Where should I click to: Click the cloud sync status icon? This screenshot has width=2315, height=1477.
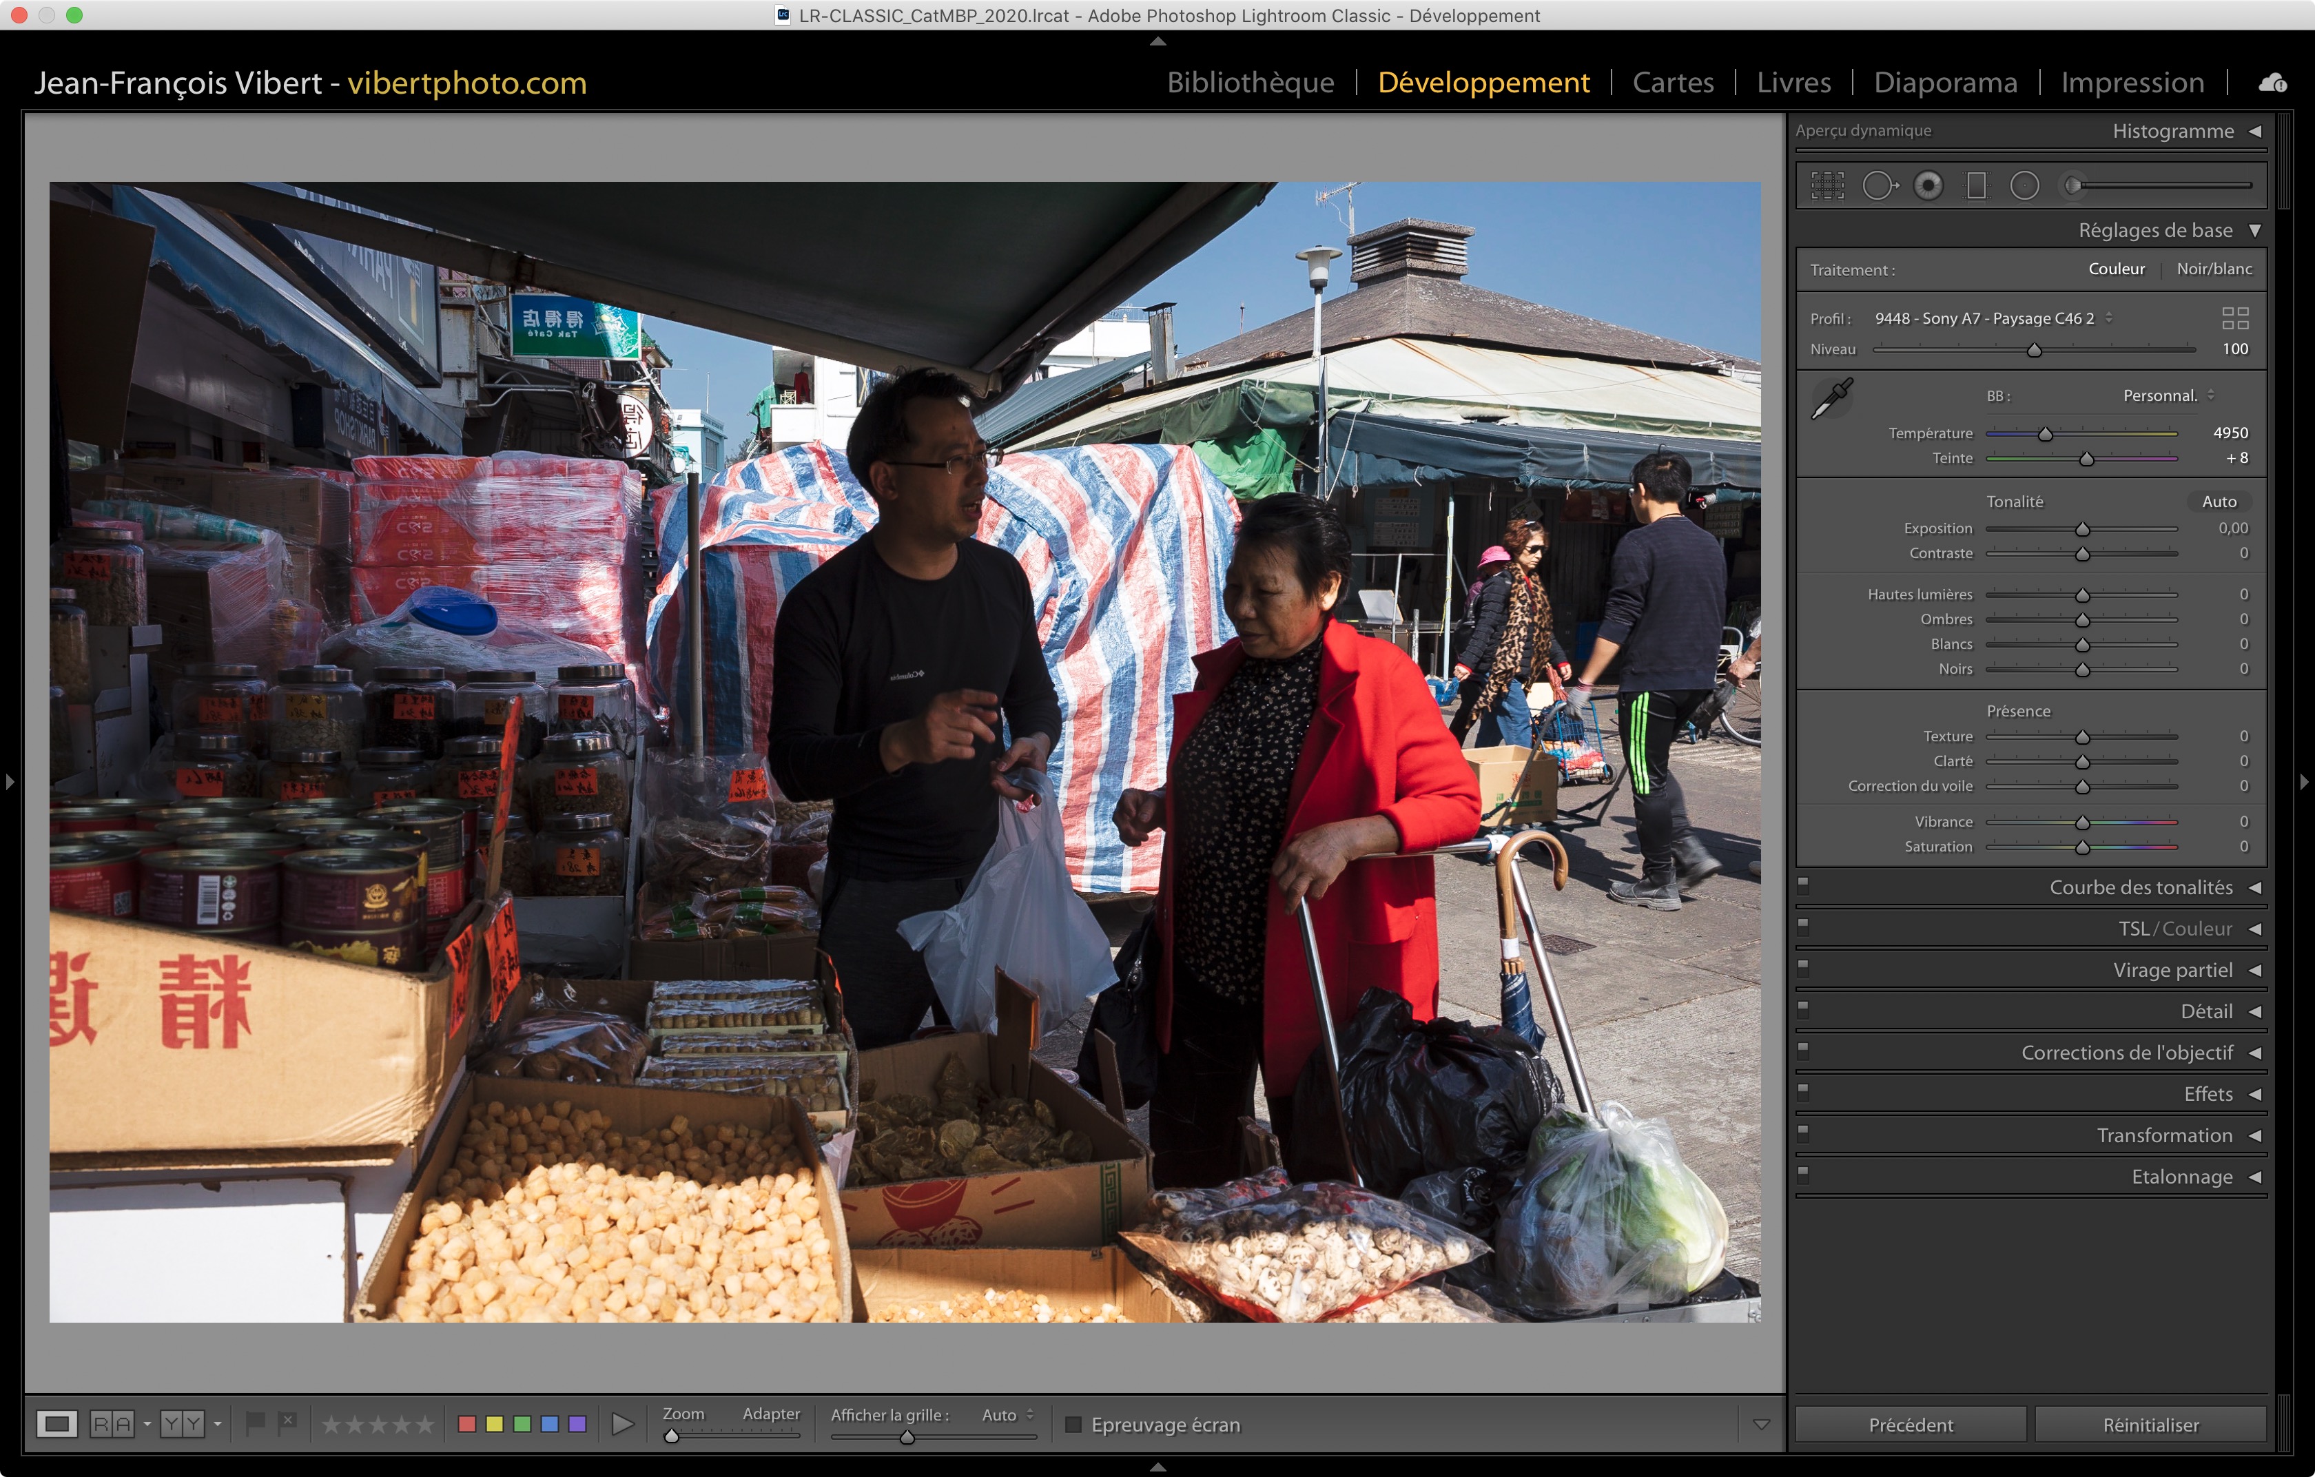[x=2272, y=83]
